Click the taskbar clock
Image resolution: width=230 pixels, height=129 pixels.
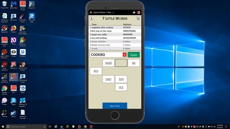click(x=220, y=126)
